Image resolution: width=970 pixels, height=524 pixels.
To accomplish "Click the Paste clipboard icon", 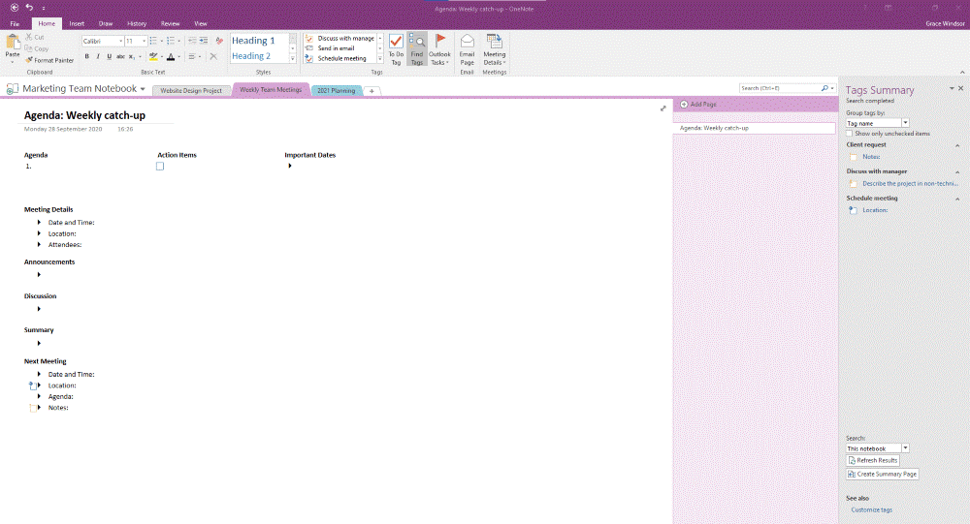I will pos(13,46).
